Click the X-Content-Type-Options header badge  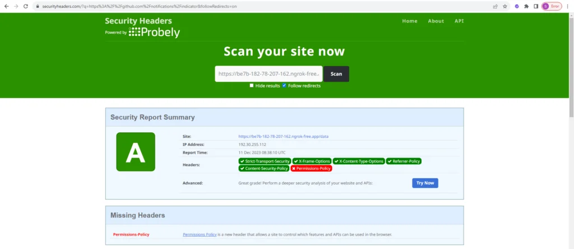coord(359,161)
